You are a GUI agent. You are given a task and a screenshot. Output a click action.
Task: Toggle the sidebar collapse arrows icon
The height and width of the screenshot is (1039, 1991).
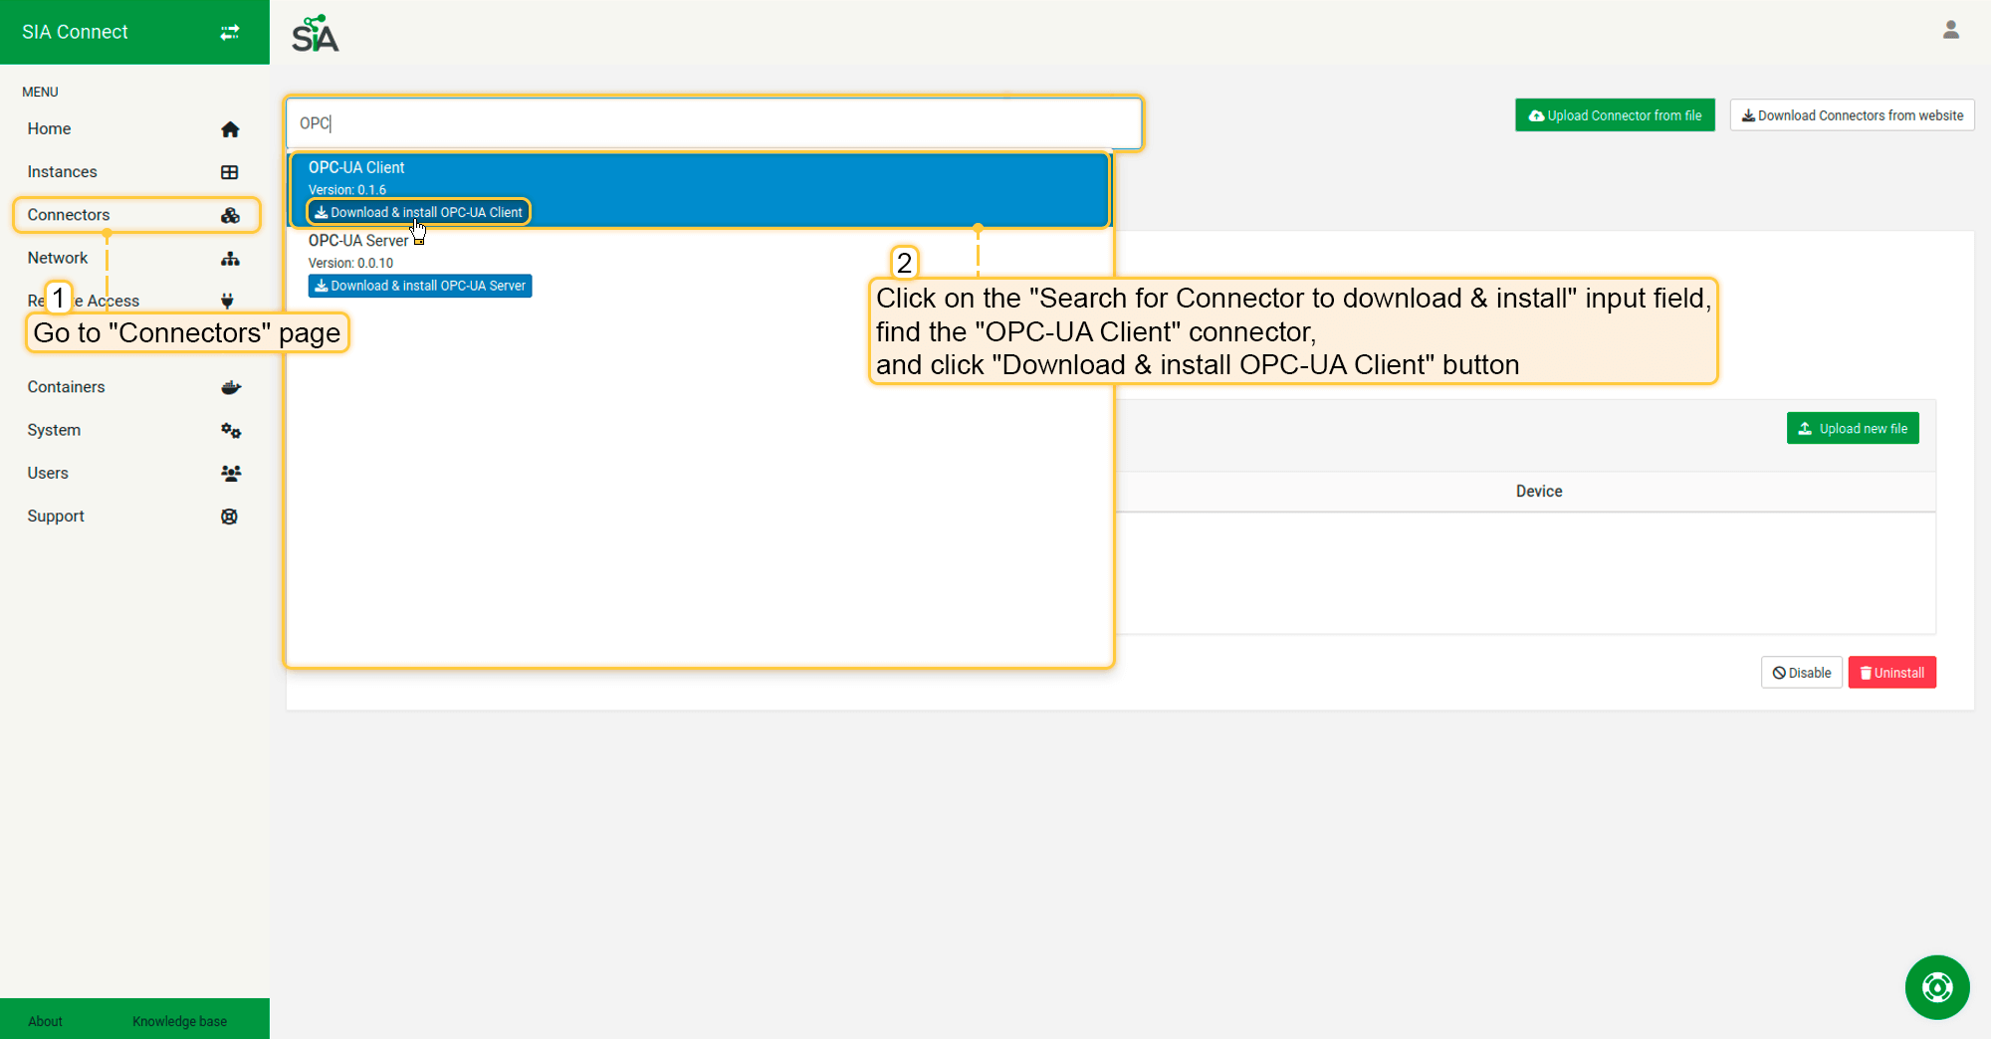(230, 32)
